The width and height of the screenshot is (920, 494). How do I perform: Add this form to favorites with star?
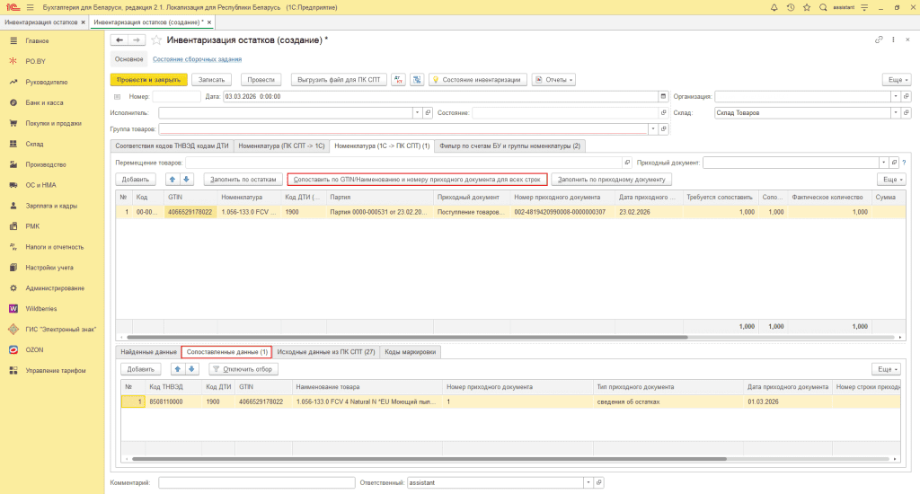(x=156, y=40)
